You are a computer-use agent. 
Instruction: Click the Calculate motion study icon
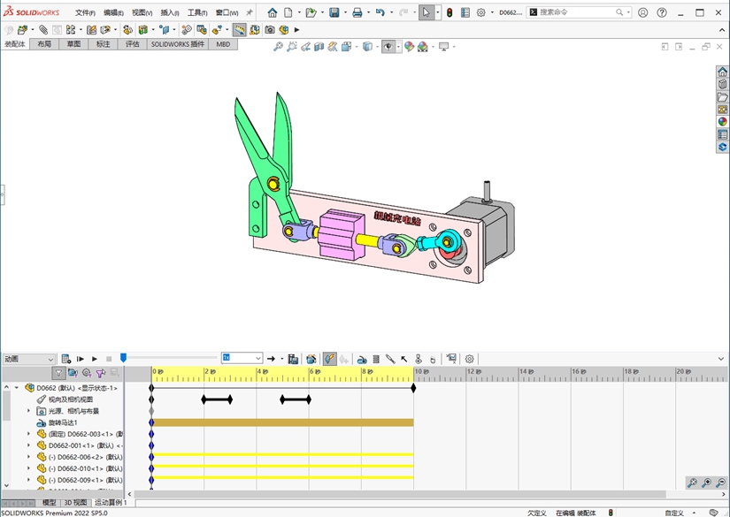[x=65, y=359]
